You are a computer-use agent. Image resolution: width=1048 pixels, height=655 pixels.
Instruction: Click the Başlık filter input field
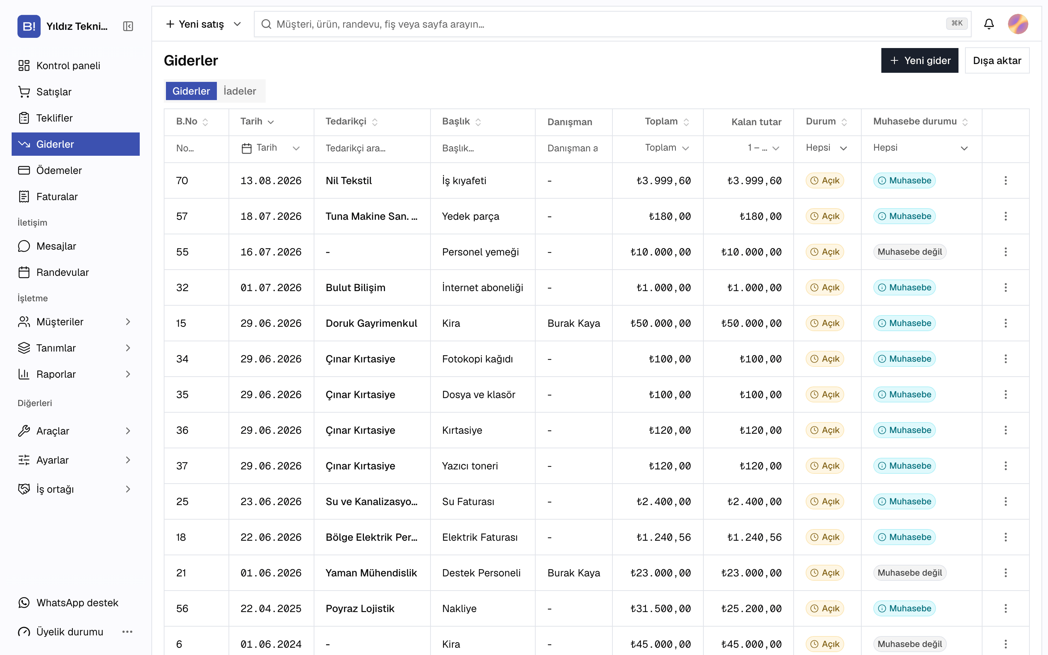483,148
